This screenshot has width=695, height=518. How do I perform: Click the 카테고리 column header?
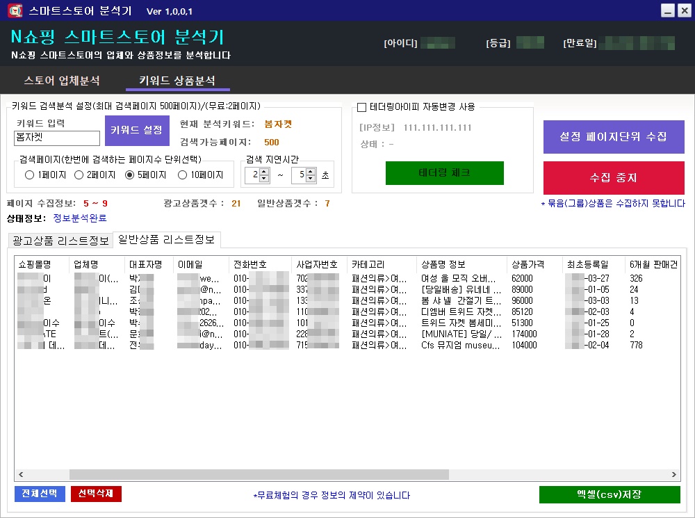pyautogui.click(x=382, y=265)
